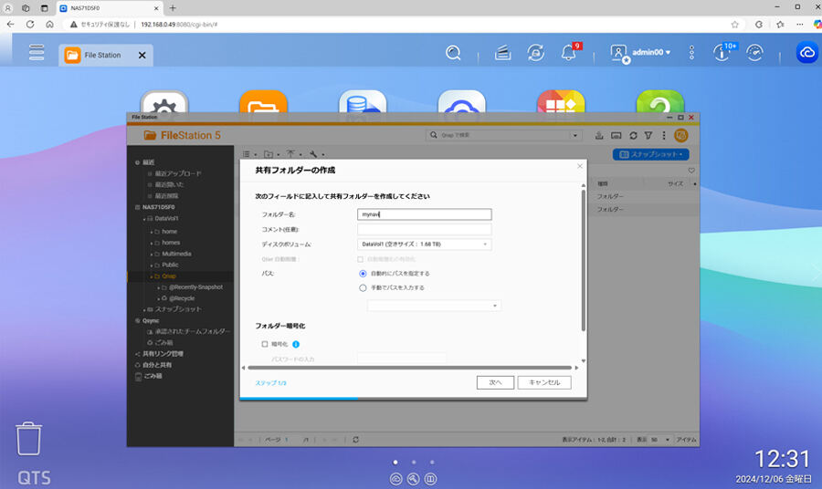Select 自分と共有 in the sidebar

157,365
